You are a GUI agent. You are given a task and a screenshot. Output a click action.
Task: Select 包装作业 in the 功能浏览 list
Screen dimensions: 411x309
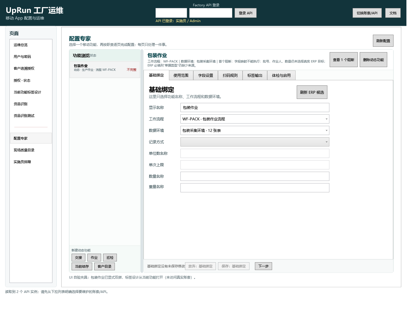(105, 69)
